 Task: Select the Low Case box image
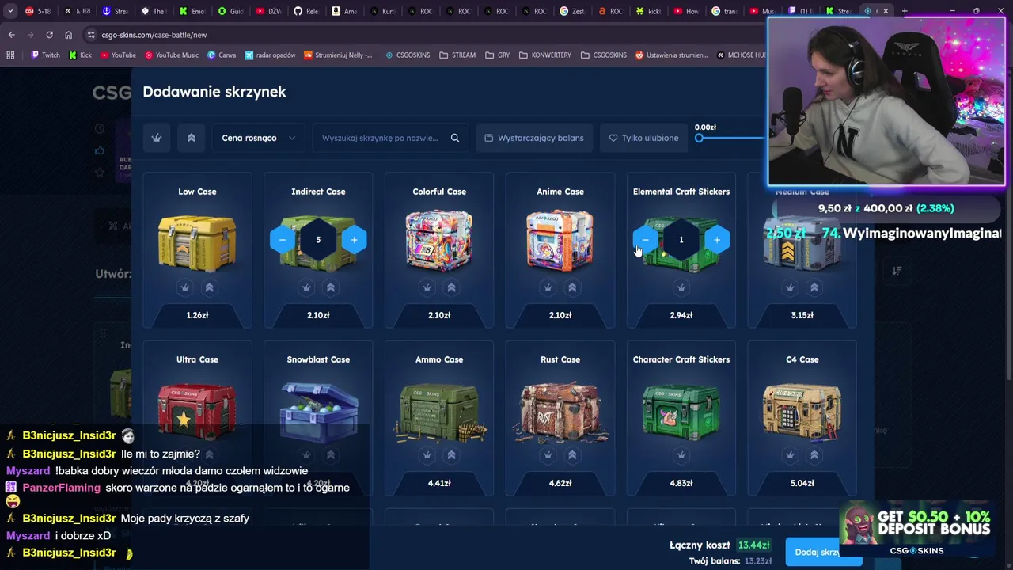[197, 241]
